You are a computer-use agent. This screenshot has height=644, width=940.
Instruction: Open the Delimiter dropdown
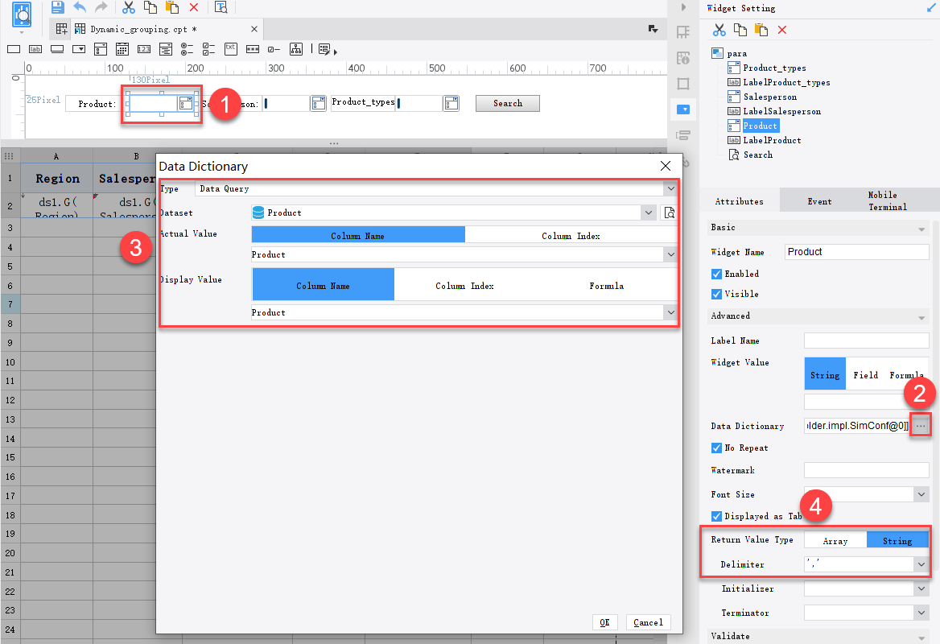pos(923,564)
